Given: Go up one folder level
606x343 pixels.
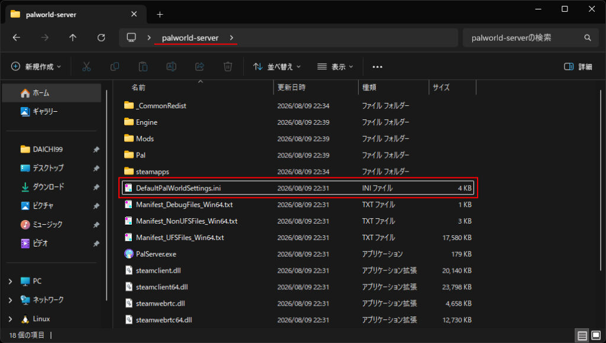Looking at the screenshot, I should (x=73, y=37).
